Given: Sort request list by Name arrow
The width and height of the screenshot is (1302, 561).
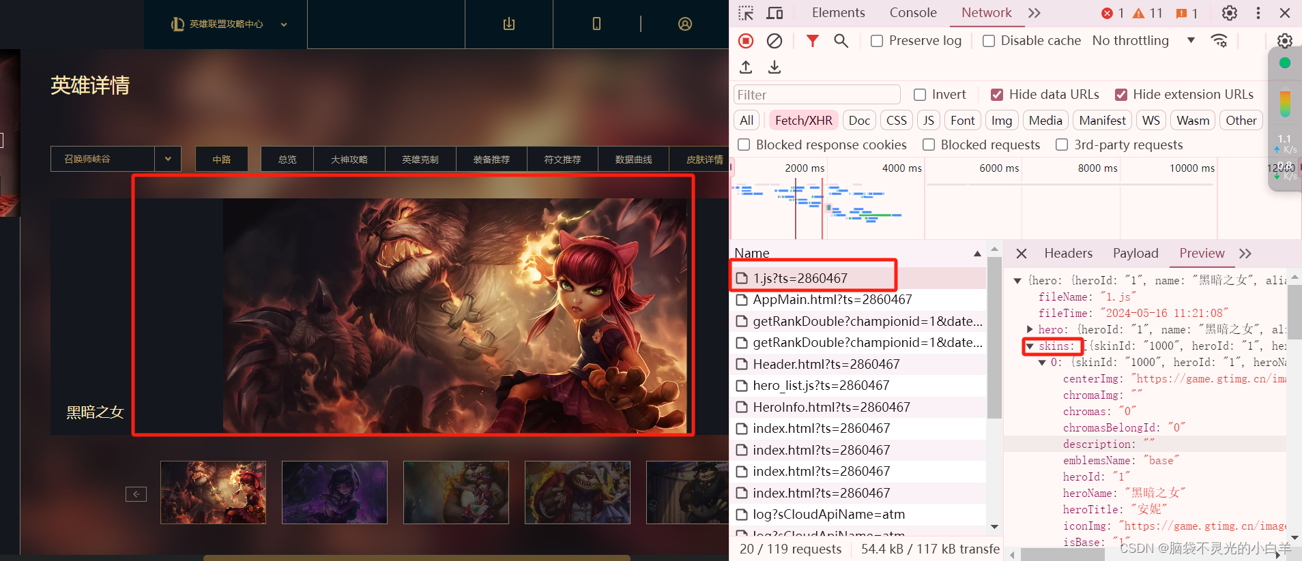Looking at the screenshot, I should click(x=977, y=254).
